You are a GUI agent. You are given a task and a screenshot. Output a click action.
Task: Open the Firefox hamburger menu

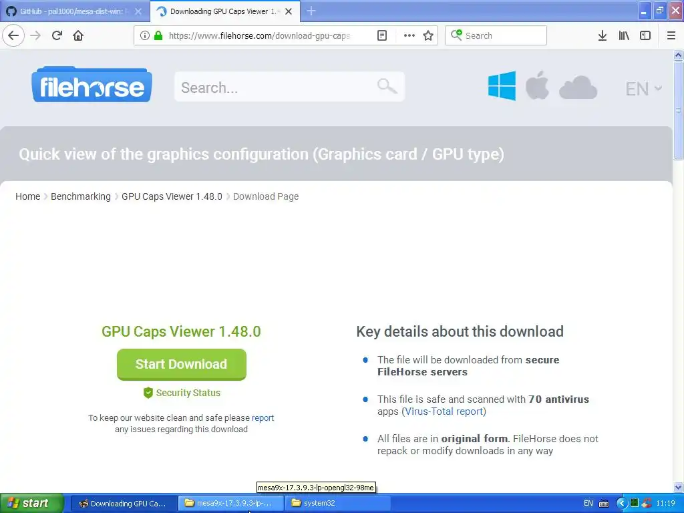tap(671, 35)
